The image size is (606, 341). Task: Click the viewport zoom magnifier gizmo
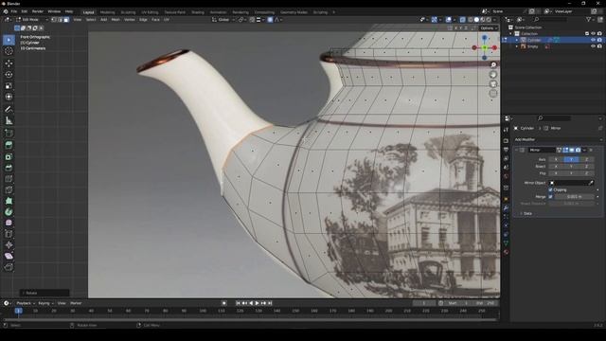point(493,65)
